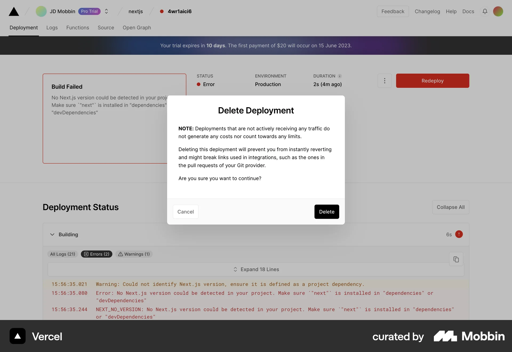The width and height of the screenshot is (512, 352).
Task: Open the Open Graph tab
Action: (137, 28)
